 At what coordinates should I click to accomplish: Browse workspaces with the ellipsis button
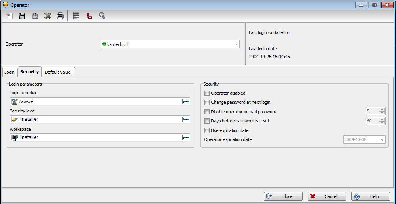click(186, 138)
